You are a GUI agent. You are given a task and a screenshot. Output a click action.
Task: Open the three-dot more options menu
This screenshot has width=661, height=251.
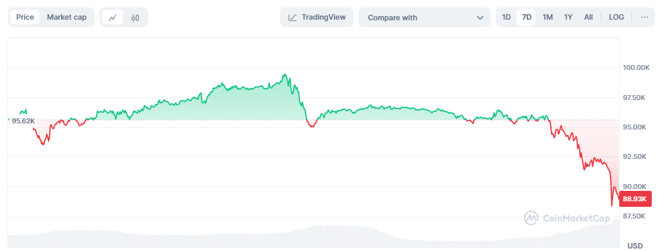tap(644, 17)
